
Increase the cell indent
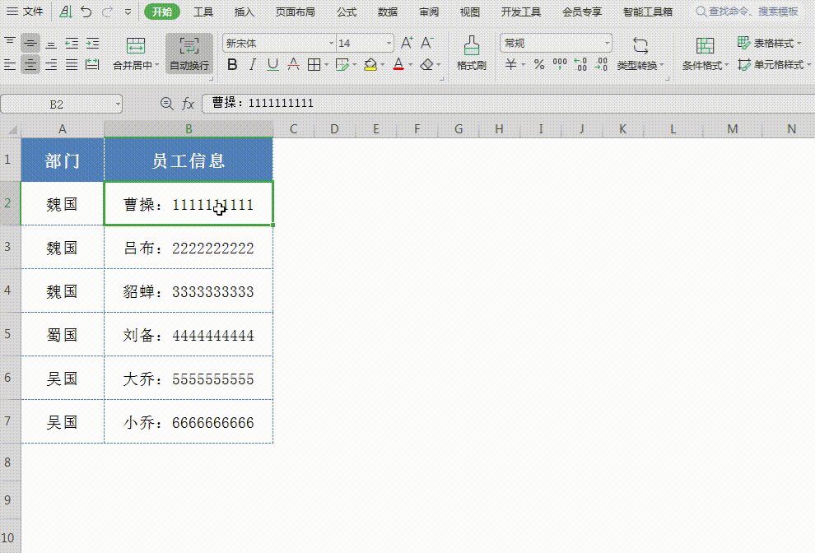[92, 43]
